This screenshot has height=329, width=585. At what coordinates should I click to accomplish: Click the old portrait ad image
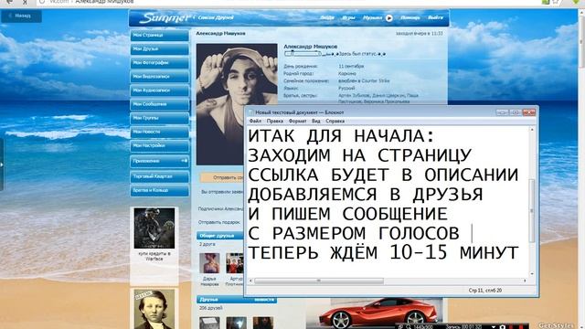[x=154, y=309]
